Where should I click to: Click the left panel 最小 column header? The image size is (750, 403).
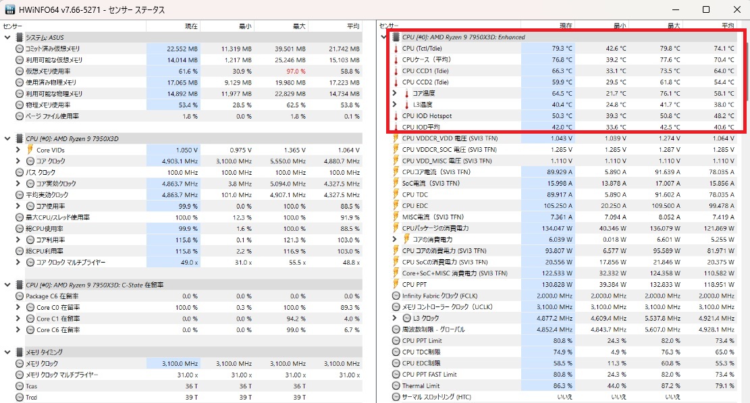coord(227,26)
